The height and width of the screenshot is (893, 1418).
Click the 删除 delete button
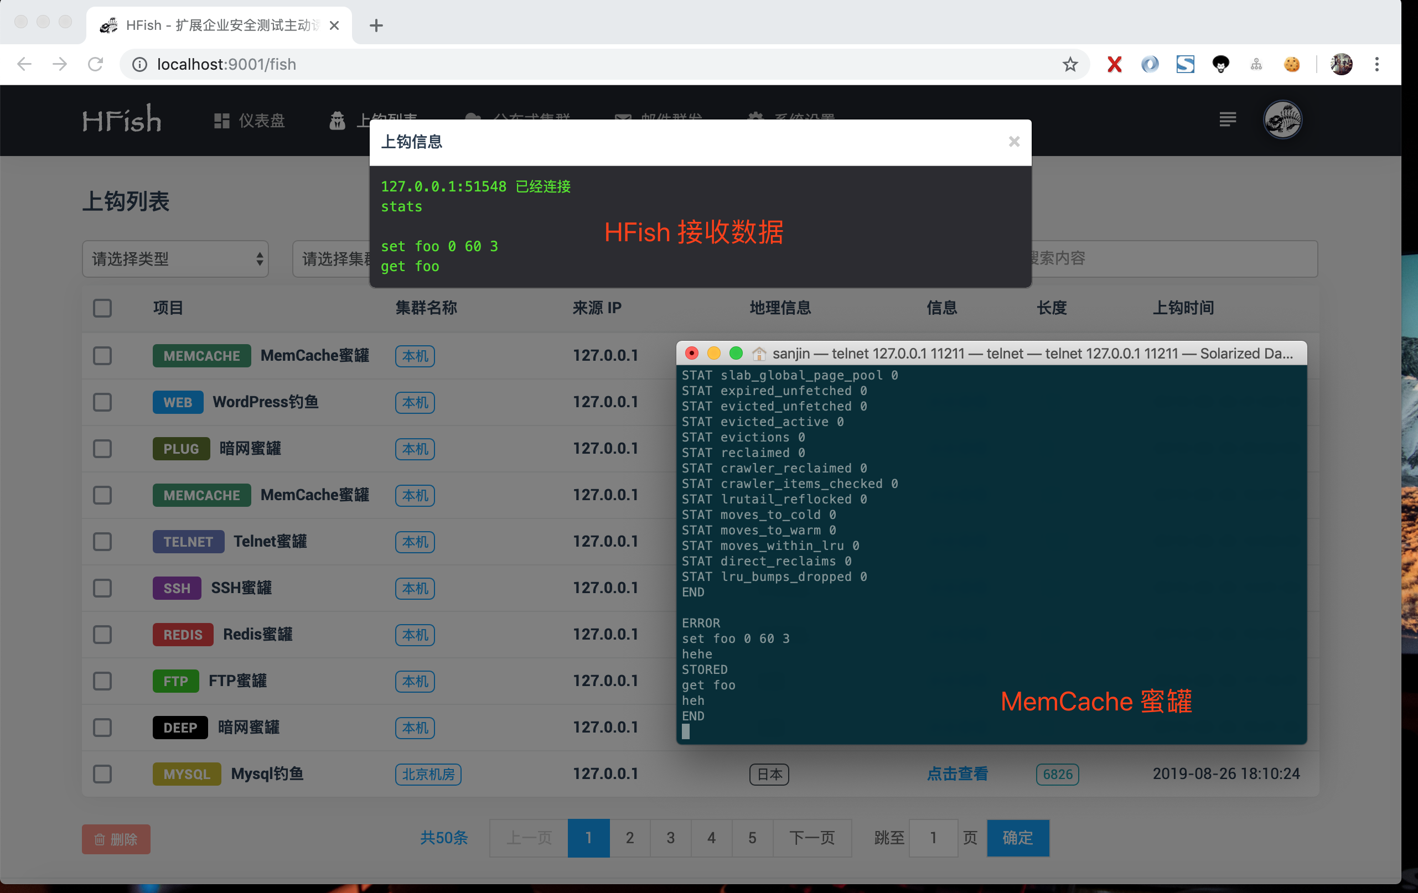[116, 839]
